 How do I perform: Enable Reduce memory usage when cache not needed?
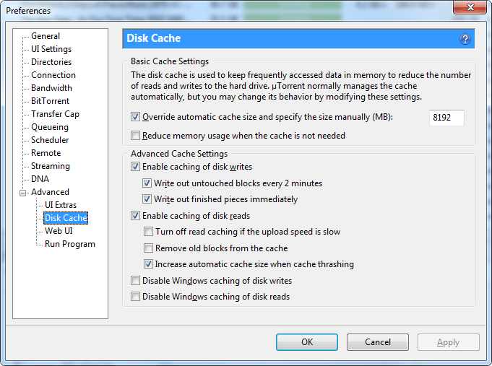pos(135,136)
